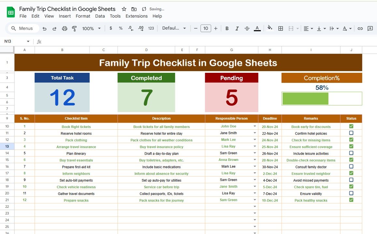
Task: Open vertical align options
Action: coord(321,28)
